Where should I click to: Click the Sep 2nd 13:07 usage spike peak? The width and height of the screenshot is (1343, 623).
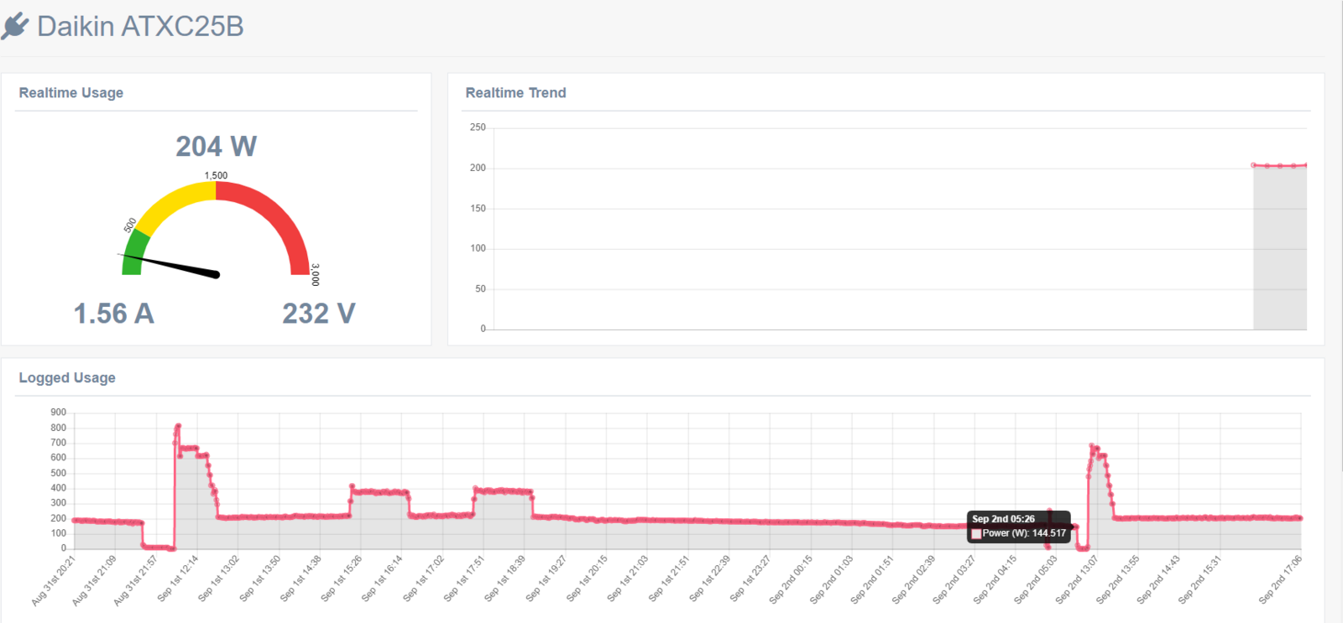(1092, 446)
